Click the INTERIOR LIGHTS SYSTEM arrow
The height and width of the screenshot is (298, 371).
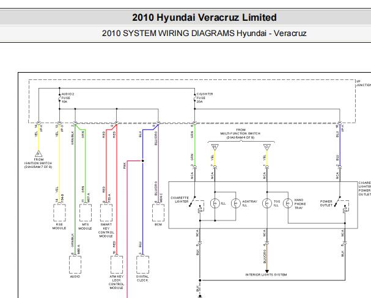(267, 271)
